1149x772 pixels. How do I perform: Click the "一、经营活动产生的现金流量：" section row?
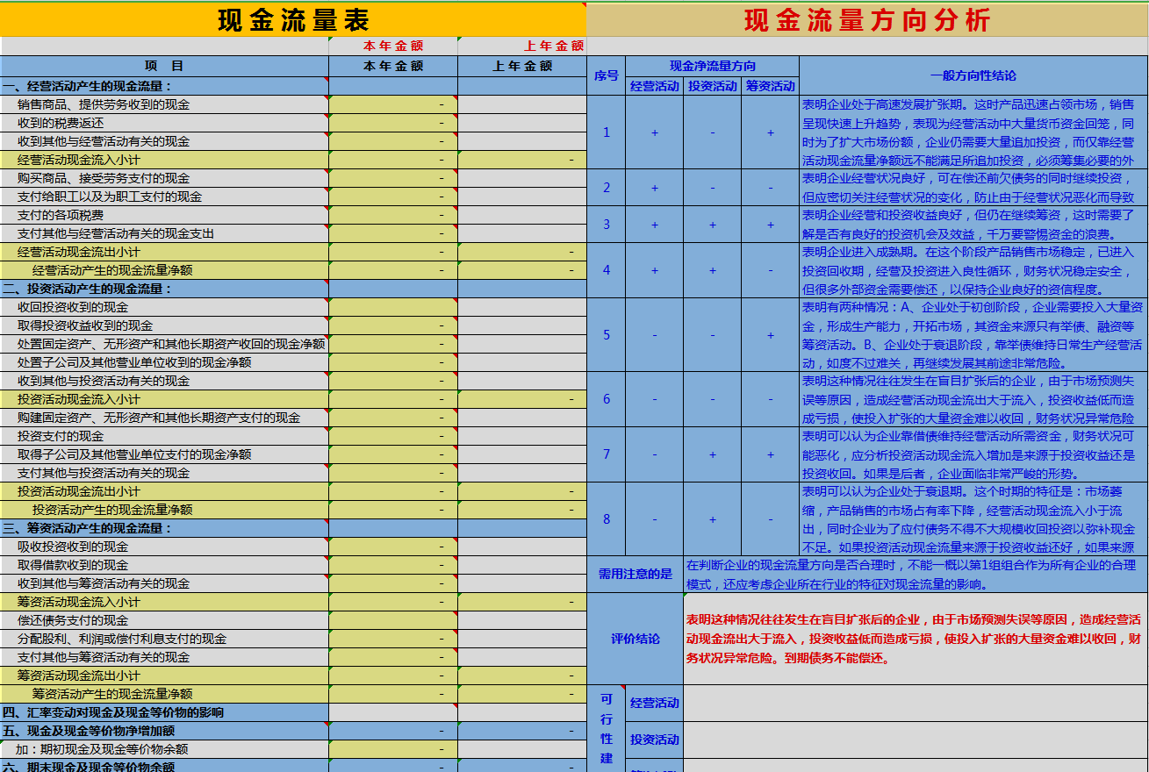click(164, 86)
